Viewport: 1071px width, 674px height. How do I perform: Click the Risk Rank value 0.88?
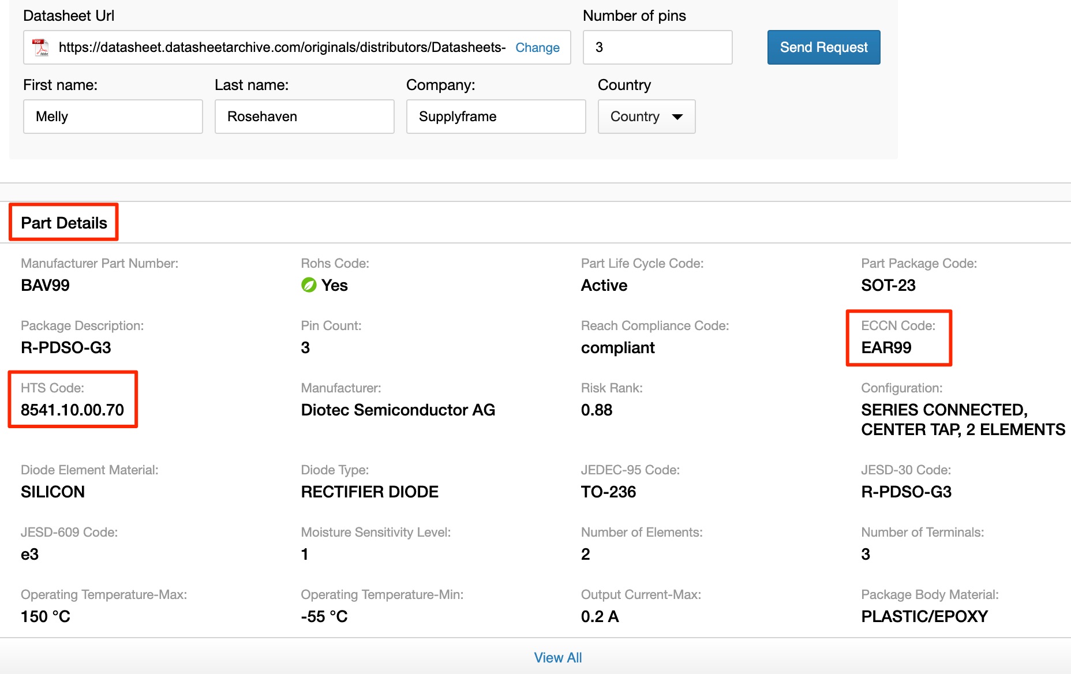[x=597, y=410]
